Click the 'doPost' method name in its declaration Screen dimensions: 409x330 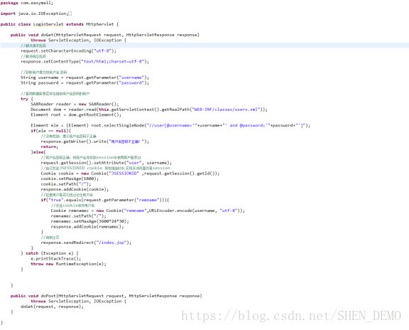pyautogui.click(x=48, y=296)
